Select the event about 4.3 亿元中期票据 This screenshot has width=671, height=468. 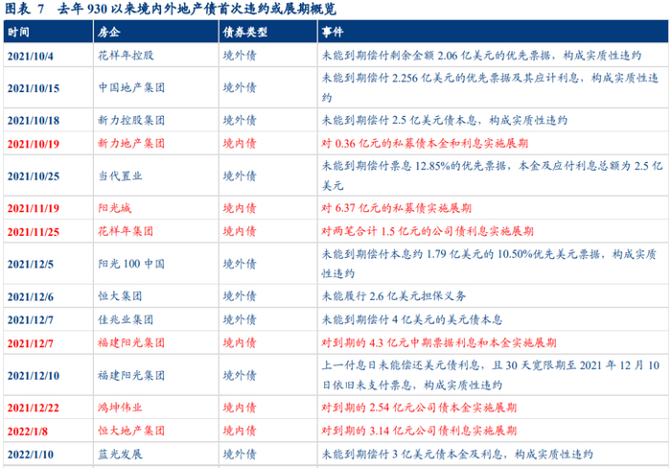[x=439, y=343]
